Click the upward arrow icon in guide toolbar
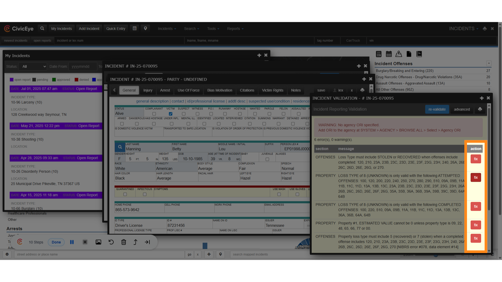The width and height of the screenshot is (502, 282). 135,242
